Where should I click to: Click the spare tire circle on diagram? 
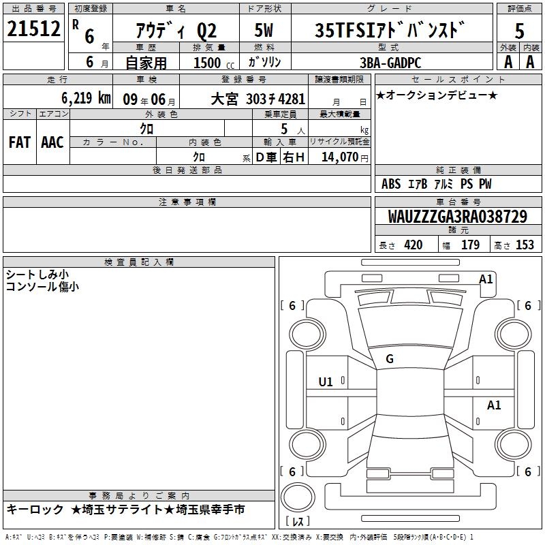(x=298, y=498)
